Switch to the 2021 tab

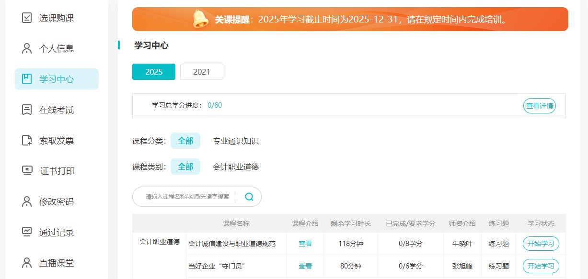click(x=201, y=71)
